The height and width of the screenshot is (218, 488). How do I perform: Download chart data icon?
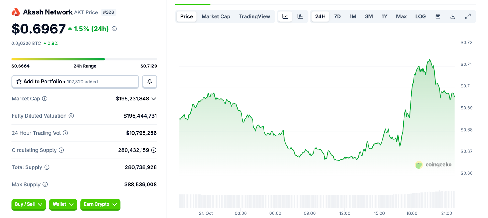(x=453, y=16)
